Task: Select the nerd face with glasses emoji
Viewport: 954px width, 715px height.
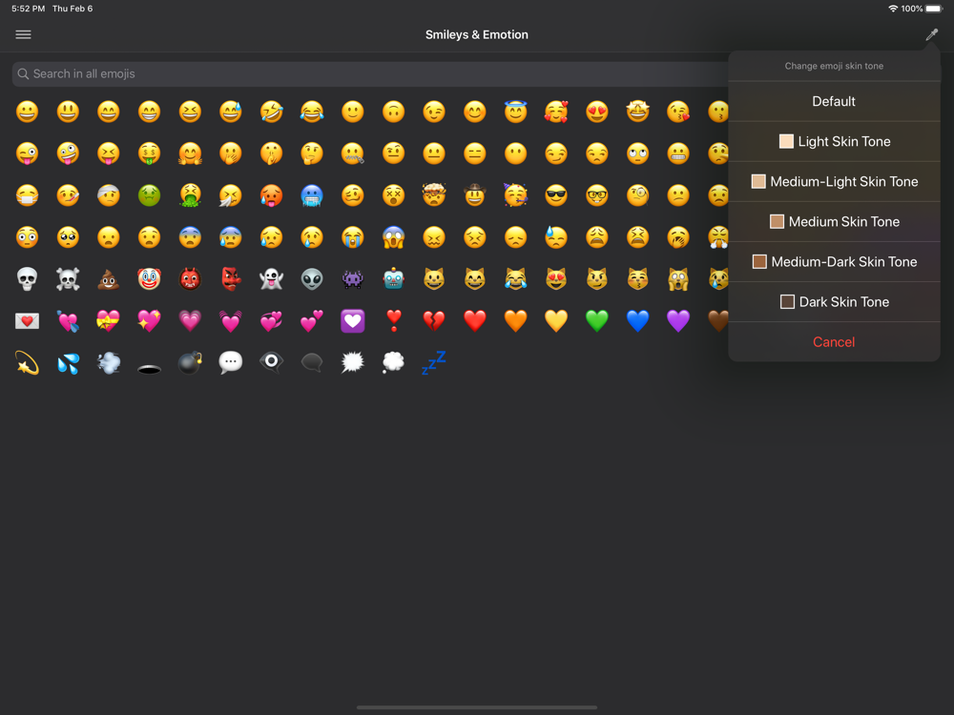Action: click(x=597, y=195)
